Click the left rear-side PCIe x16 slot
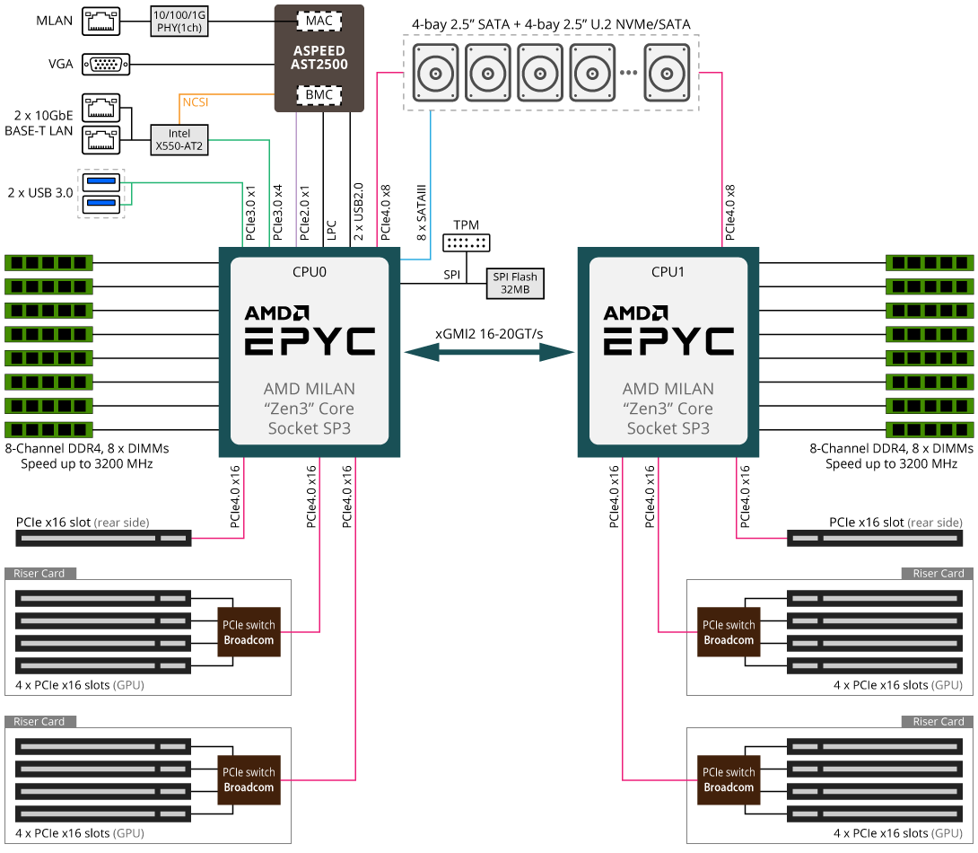This screenshot has height=853, width=978. pos(103,539)
